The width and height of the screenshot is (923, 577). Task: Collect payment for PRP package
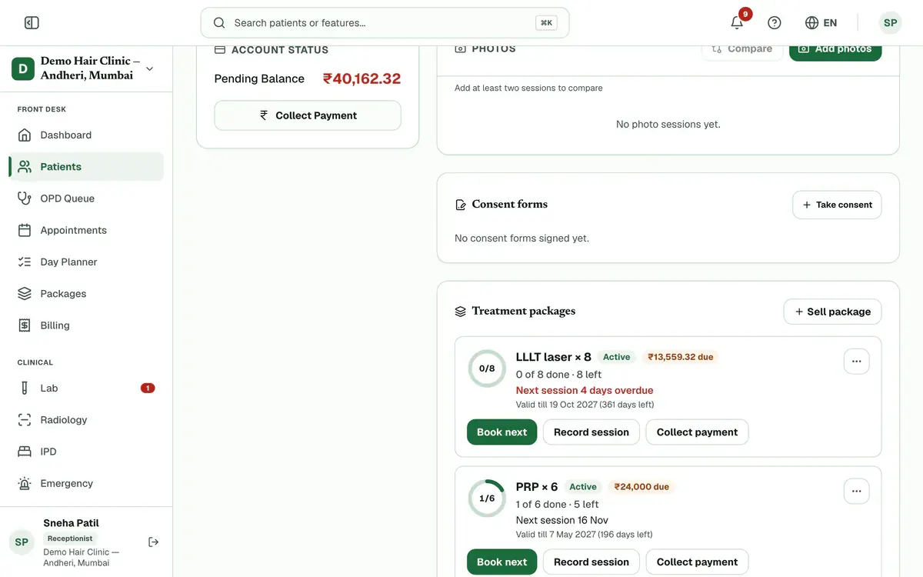(x=697, y=562)
